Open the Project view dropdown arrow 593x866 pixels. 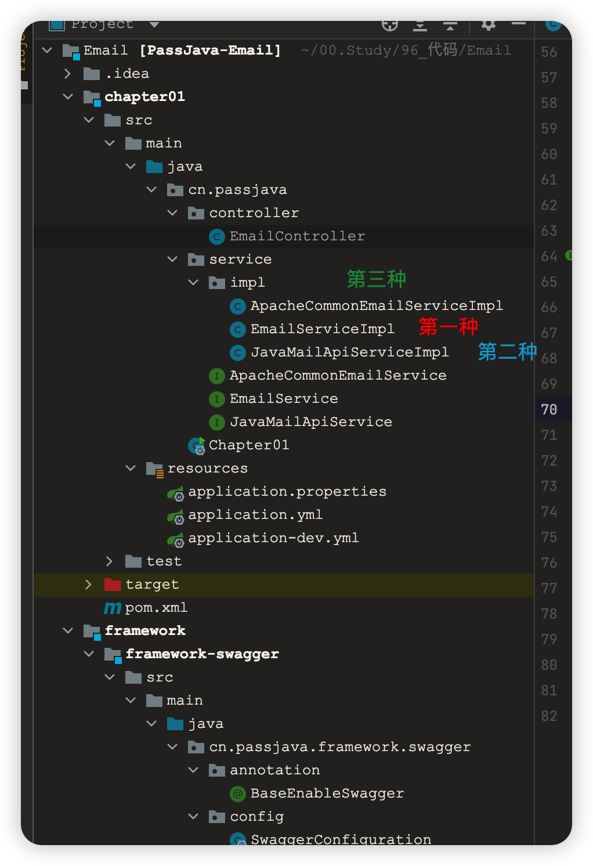[x=154, y=24]
